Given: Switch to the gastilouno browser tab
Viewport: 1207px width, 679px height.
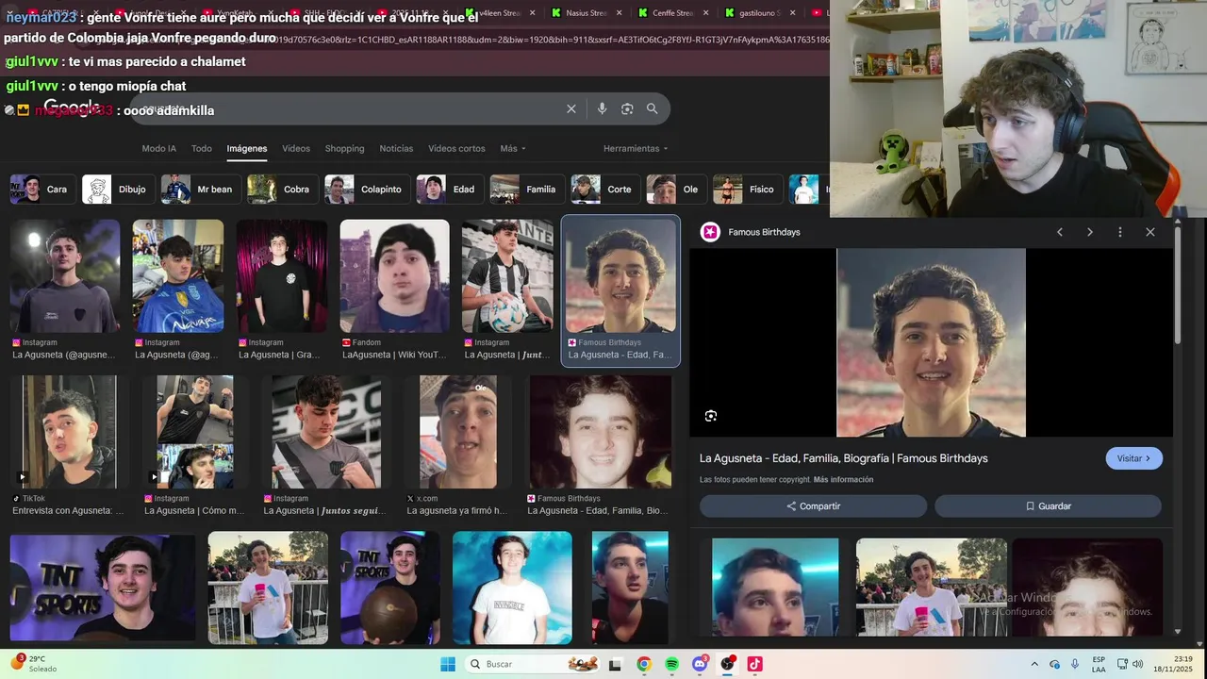Looking at the screenshot, I should tap(759, 12).
